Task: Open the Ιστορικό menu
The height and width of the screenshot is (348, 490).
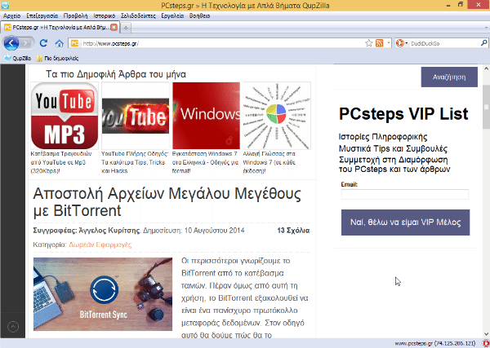Action: (105, 15)
